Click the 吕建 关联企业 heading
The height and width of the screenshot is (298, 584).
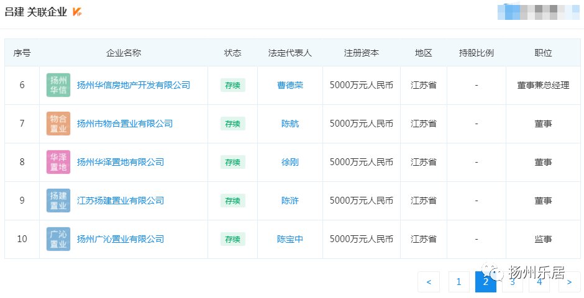pyautogui.click(x=36, y=12)
